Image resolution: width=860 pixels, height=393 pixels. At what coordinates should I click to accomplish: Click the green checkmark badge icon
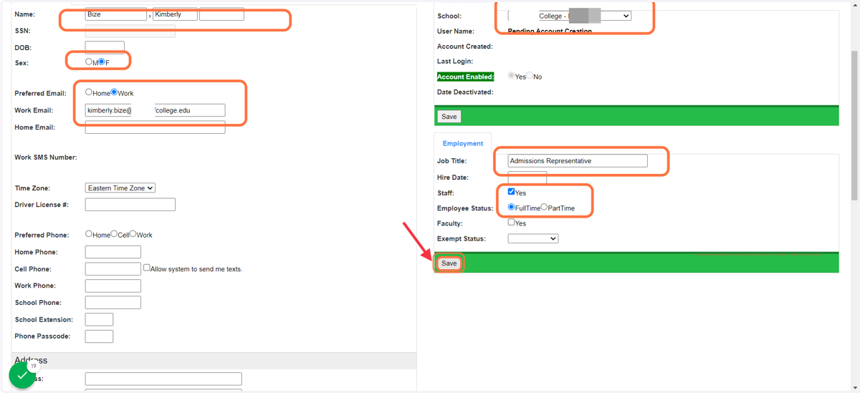21,374
